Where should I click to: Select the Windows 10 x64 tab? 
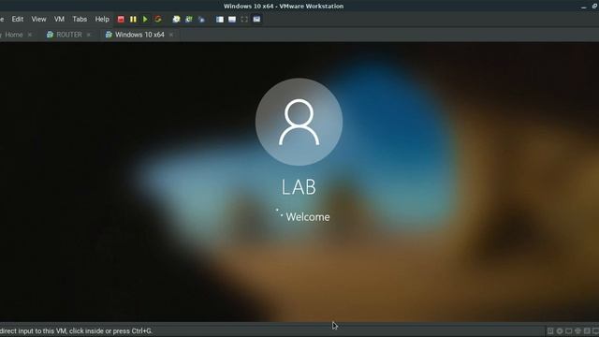coord(139,35)
